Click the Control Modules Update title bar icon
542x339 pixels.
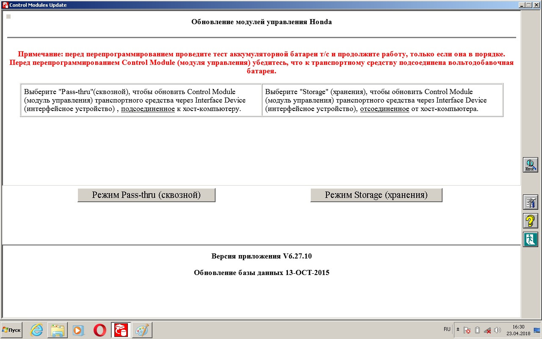[x=6, y=5]
